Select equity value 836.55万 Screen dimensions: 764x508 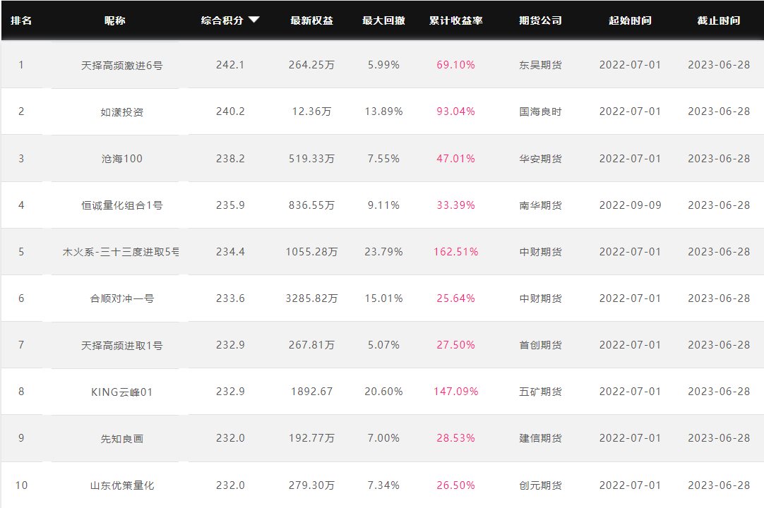pyautogui.click(x=312, y=205)
